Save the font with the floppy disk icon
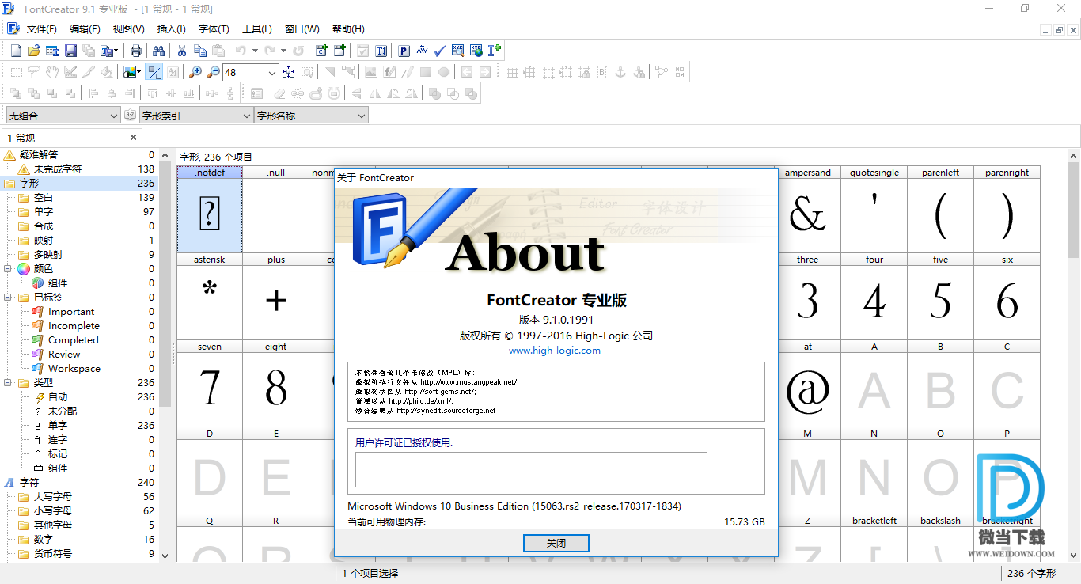 pos(70,51)
